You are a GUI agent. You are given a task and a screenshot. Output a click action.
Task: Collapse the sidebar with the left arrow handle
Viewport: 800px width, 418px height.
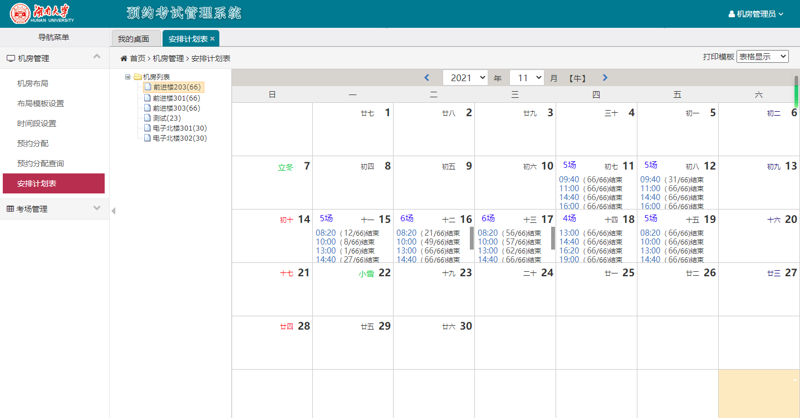tap(114, 211)
